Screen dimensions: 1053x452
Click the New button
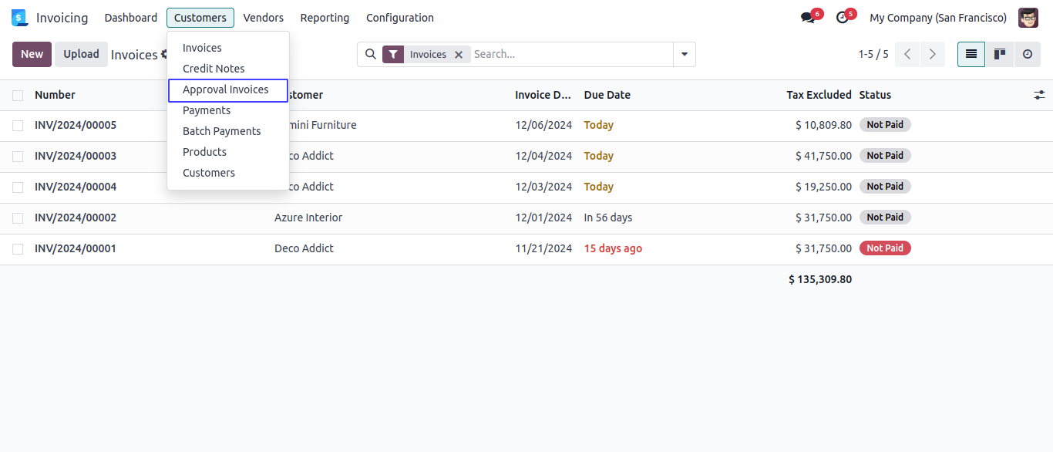click(32, 54)
